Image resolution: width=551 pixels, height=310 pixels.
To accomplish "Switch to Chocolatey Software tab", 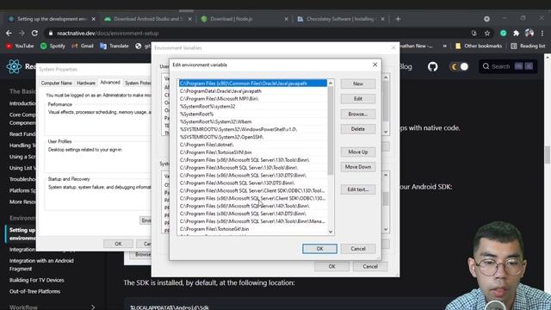I will (x=341, y=19).
